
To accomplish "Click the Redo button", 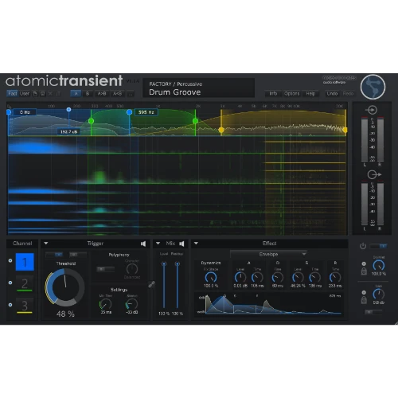I will (348, 93).
